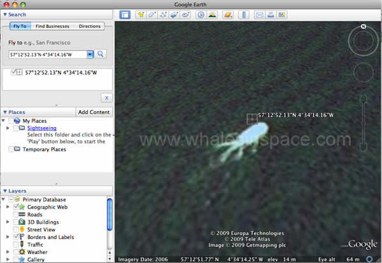
Task: Click the Weather sun layer icon
Action: 22,252
